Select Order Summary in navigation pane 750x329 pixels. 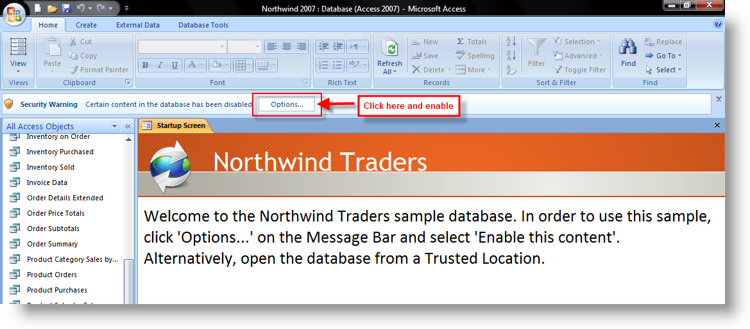click(52, 244)
